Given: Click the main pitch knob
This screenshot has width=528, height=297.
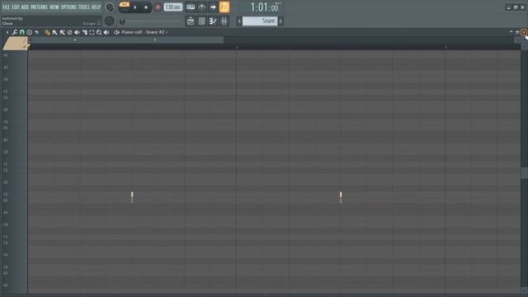Looking at the screenshot, I should coord(110,21).
